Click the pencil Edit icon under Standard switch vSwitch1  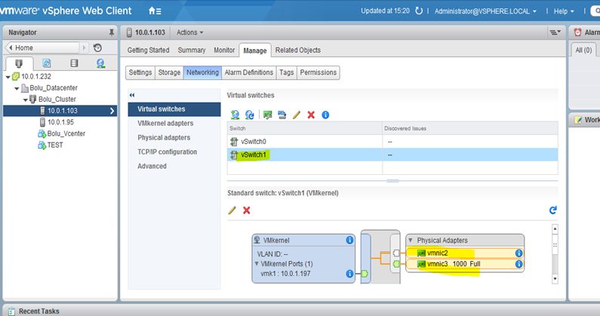(232, 210)
